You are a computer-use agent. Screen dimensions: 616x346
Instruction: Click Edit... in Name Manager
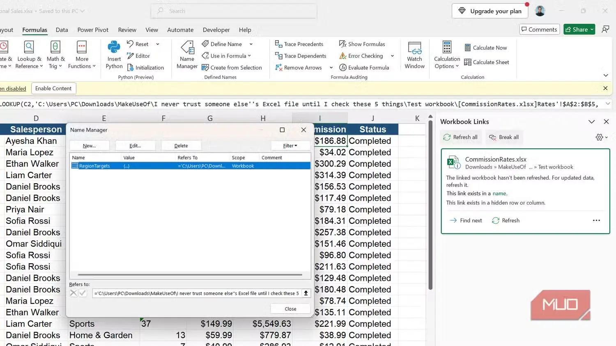tap(135, 146)
